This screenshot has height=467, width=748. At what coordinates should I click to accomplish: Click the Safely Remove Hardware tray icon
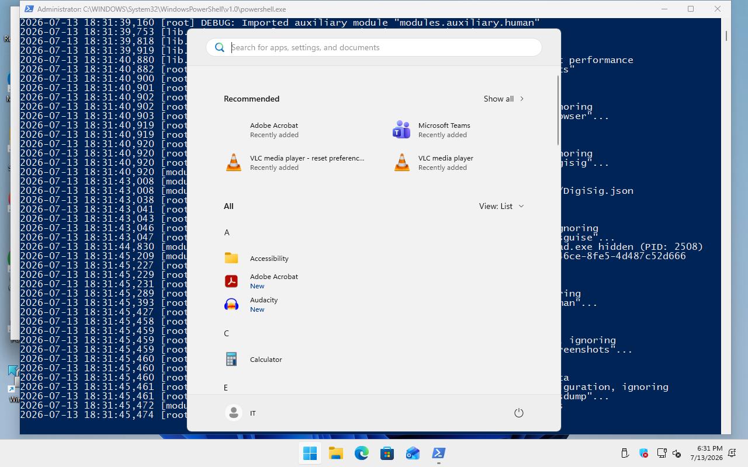click(x=625, y=453)
